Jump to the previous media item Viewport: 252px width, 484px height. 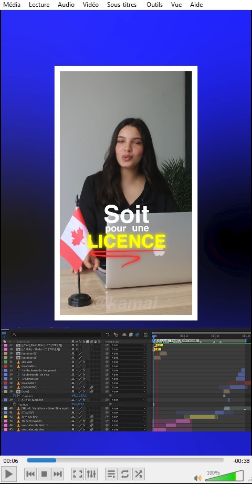pos(30,474)
